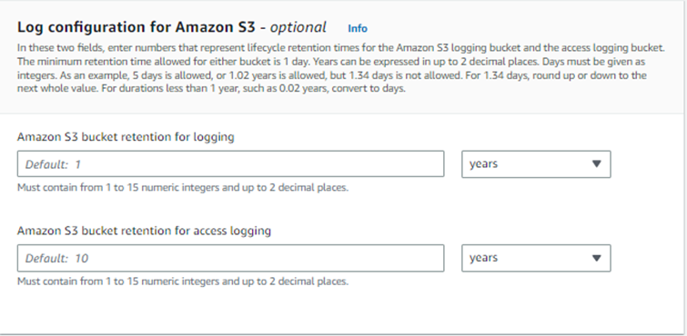
Task: Select the 'Amazon S3 bucket retention for access logging' label
Action: click(144, 231)
